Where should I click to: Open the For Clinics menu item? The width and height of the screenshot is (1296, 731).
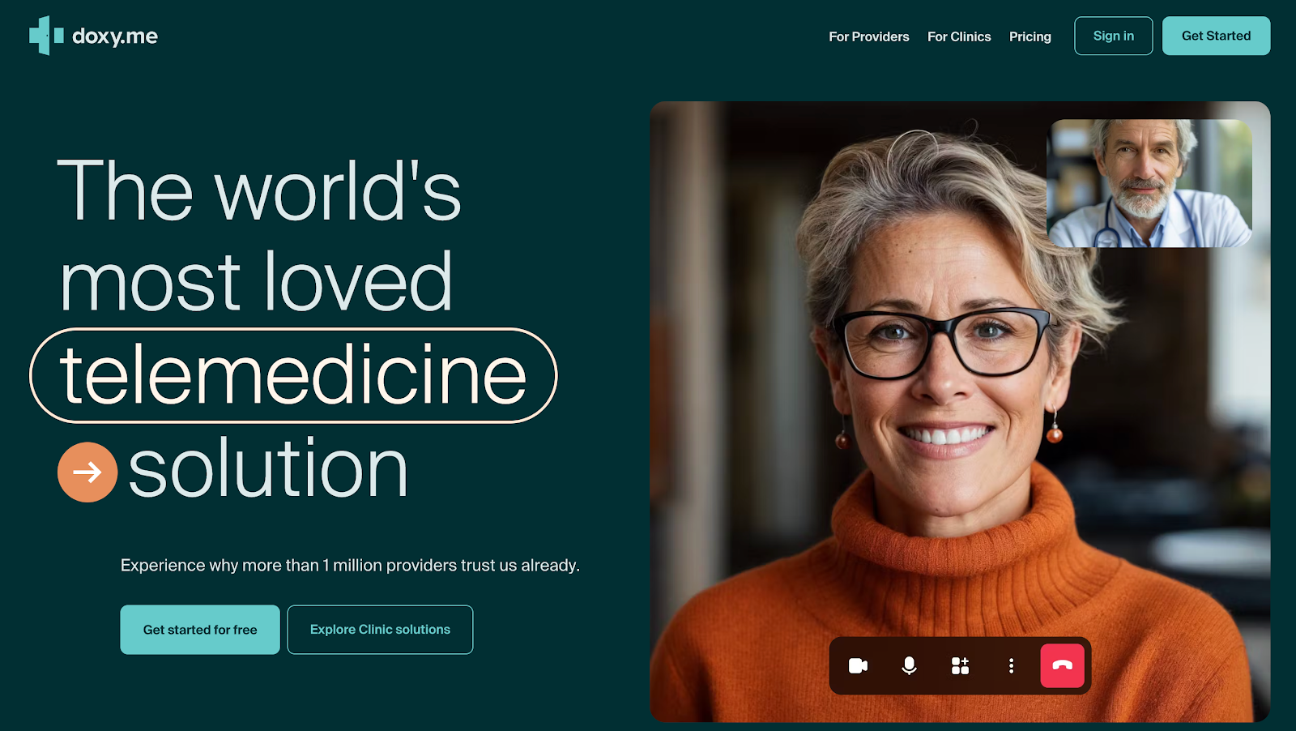959,36
